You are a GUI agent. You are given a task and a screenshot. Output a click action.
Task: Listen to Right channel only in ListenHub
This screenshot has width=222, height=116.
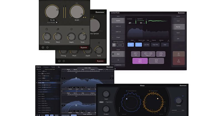pyautogui.click(x=161, y=54)
